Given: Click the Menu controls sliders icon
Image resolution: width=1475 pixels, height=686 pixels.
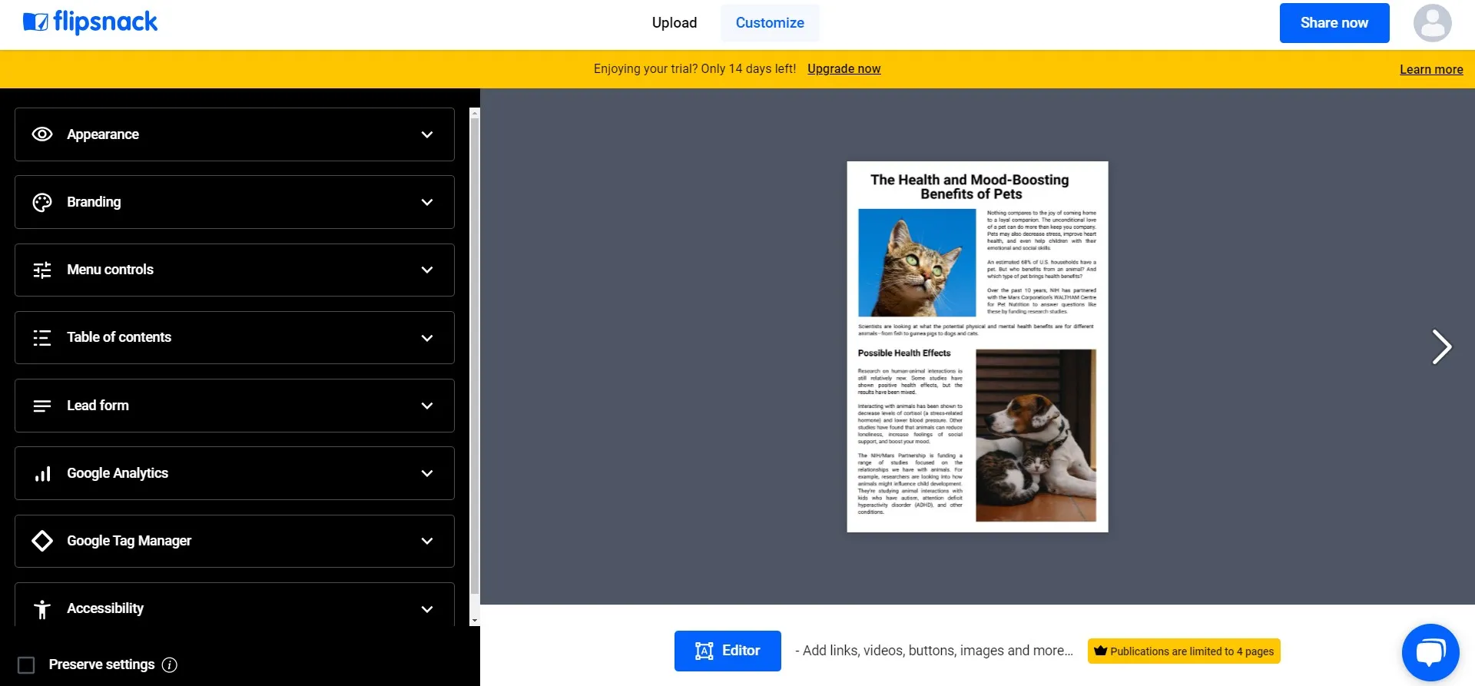Looking at the screenshot, I should (42, 270).
